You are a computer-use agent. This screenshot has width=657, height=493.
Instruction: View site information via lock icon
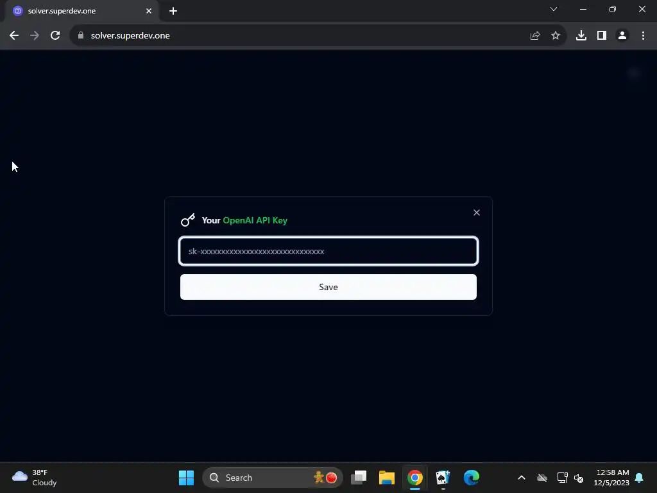pos(80,36)
